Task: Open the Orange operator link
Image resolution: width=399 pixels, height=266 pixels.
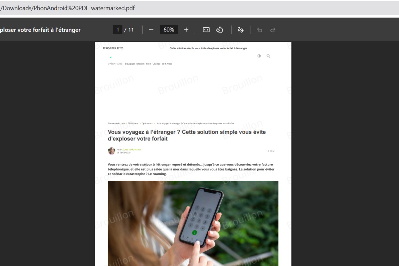Action: [x=156, y=64]
